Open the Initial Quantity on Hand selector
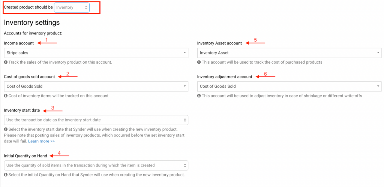This screenshot has width=384, height=187. point(96,165)
